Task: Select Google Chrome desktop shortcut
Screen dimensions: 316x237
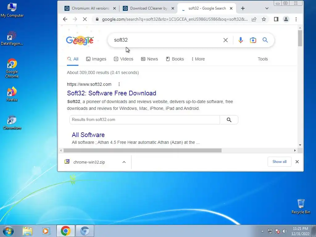Action: point(12,68)
